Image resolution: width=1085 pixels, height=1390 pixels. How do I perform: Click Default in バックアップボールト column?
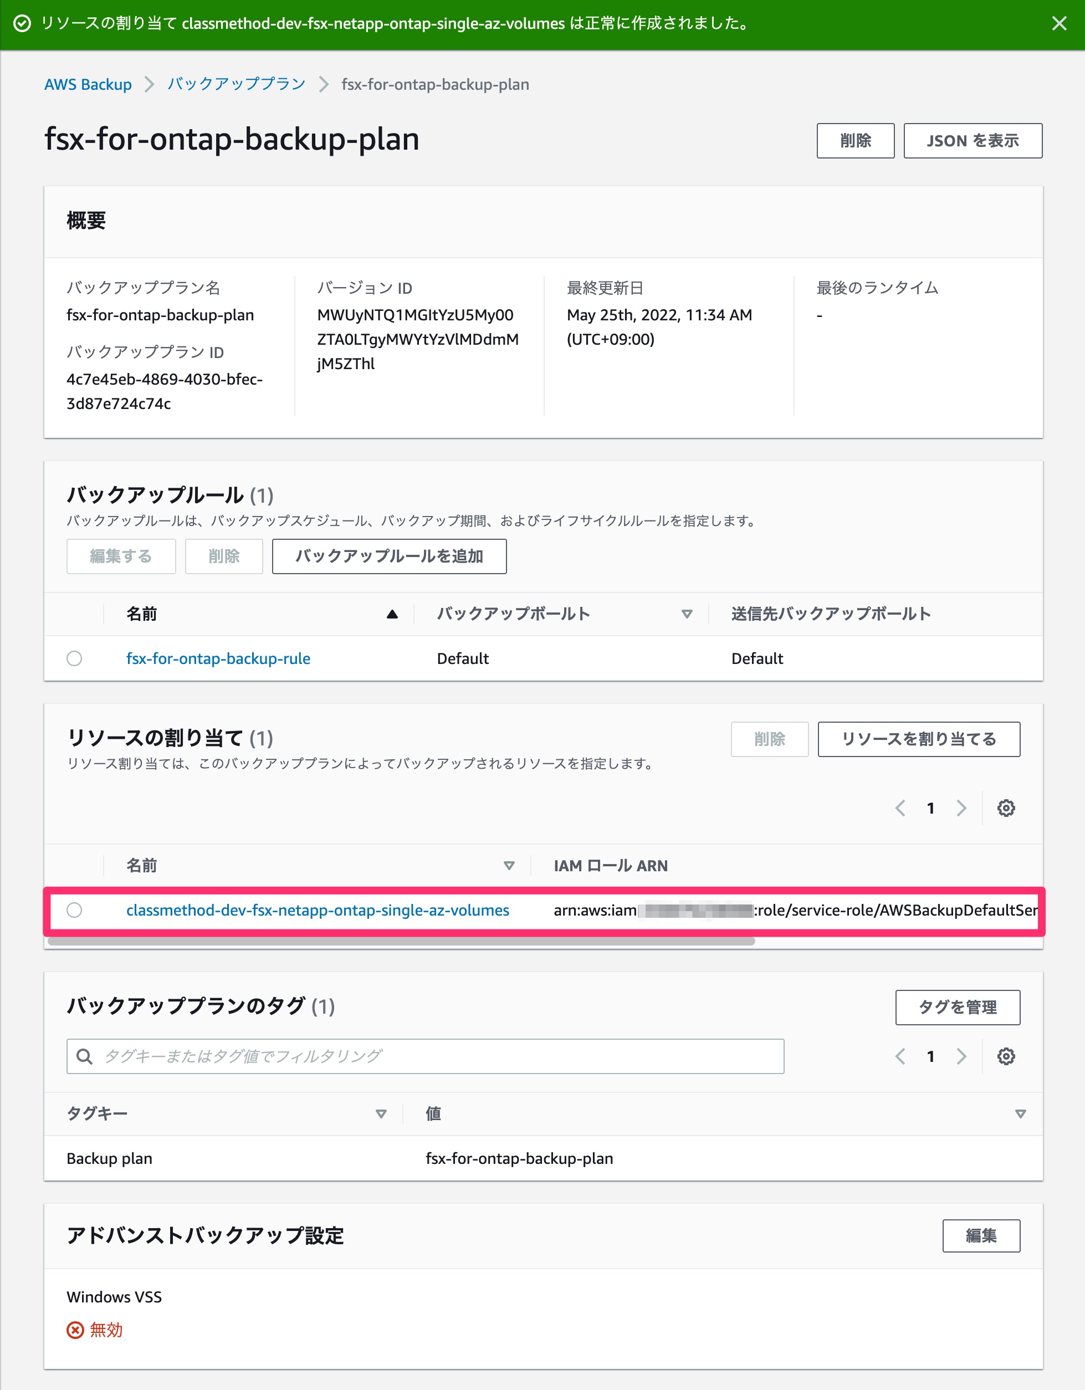(463, 658)
